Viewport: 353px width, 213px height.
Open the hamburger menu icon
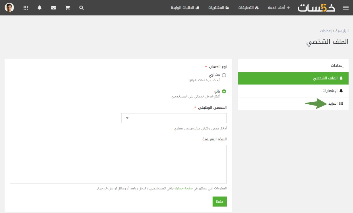346,8
